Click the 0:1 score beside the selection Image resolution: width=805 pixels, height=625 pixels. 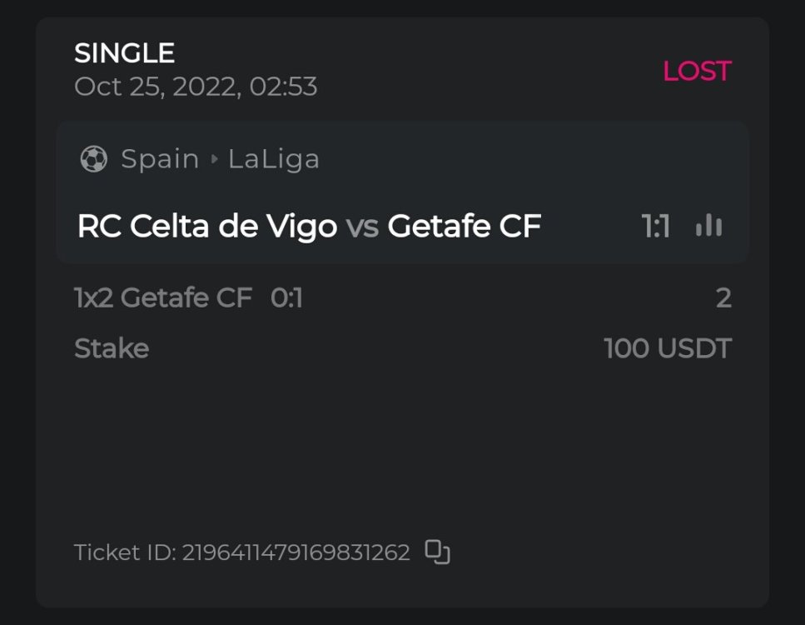pos(286,297)
